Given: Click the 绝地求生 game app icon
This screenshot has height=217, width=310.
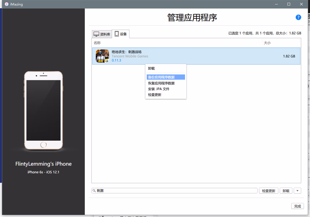Looking at the screenshot, I should point(102,56).
